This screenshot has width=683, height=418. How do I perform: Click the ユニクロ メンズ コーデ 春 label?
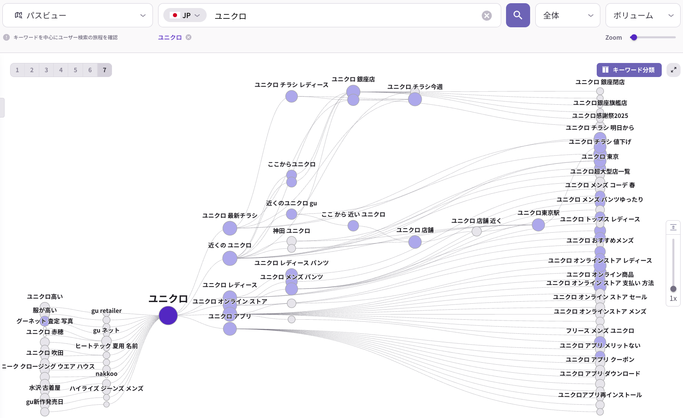coord(600,185)
